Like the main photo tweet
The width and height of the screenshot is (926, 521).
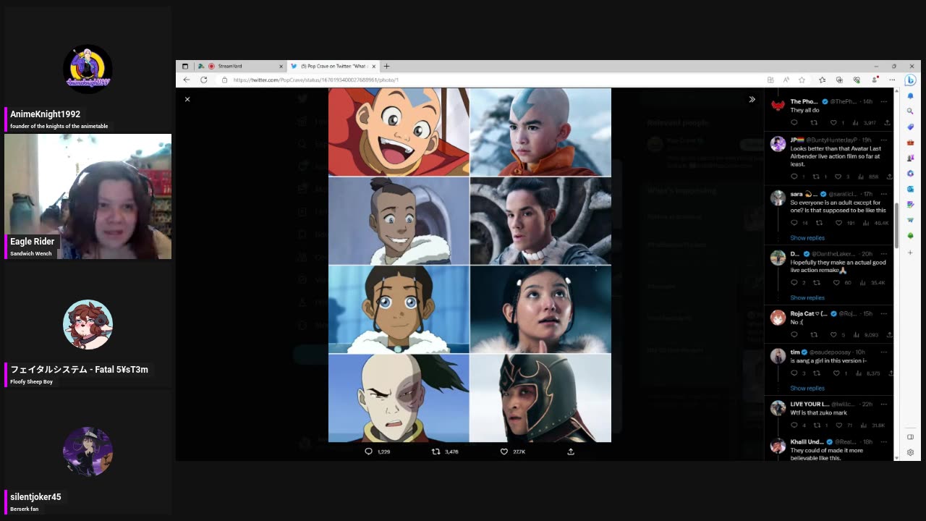click(x=504, y=452)
